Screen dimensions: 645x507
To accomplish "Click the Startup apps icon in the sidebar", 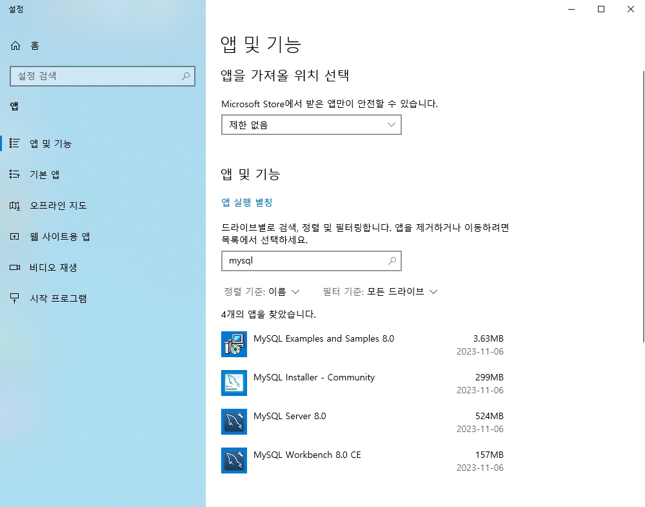I will click(x=15, y=298).
